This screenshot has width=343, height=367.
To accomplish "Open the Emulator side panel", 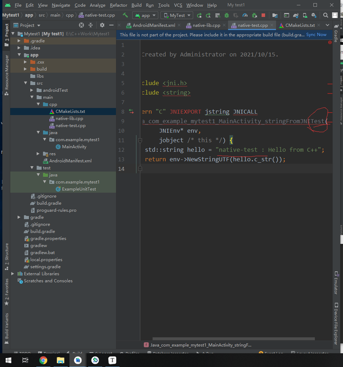I will [336, 283].
